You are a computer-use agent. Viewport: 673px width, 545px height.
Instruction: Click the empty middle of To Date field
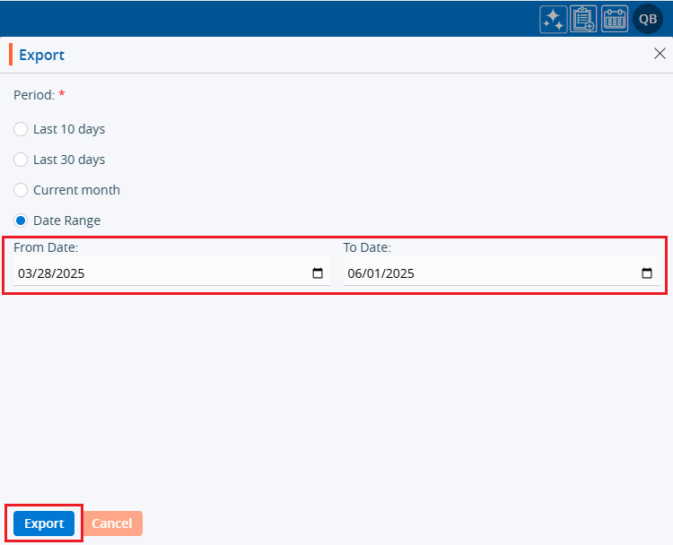520,274
